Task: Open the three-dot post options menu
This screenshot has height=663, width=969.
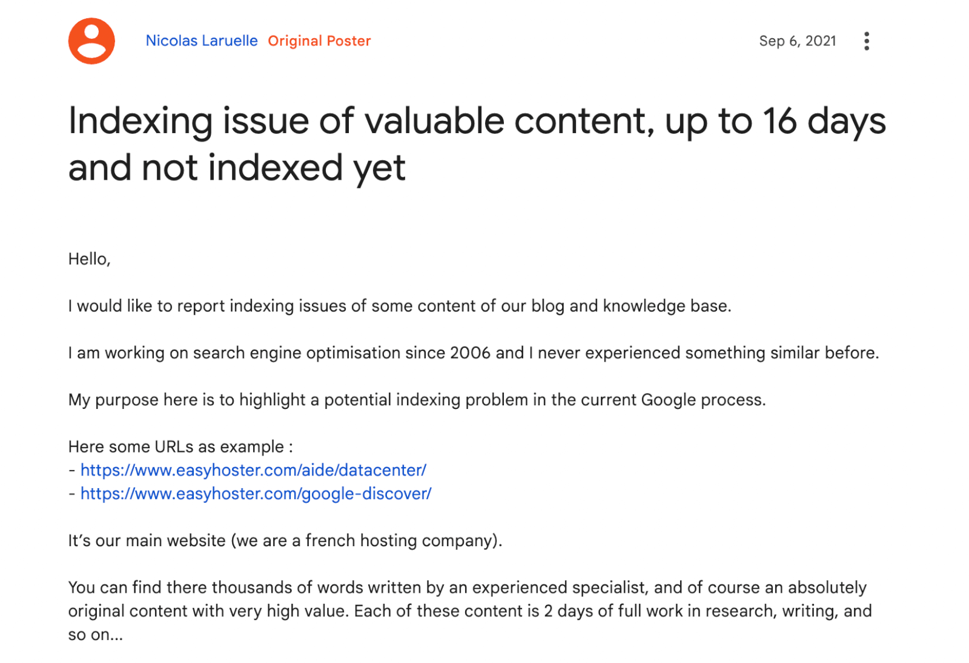Action: tap(867, 41)
